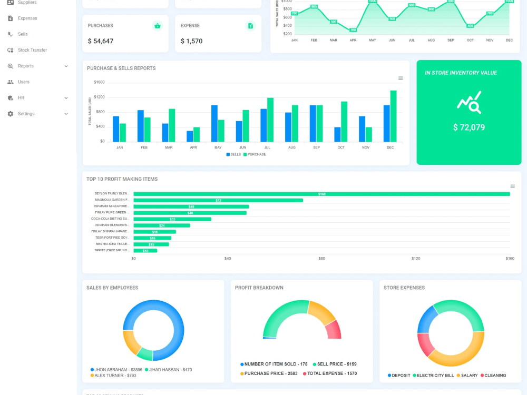
Task: Click the blue MAY sells bar
Action: coord(214,123)
